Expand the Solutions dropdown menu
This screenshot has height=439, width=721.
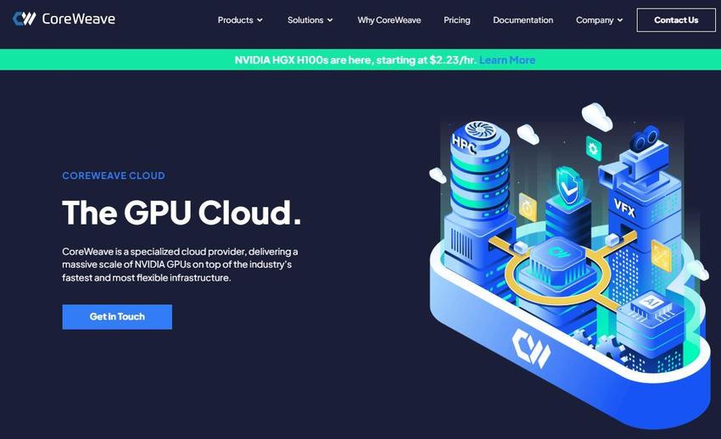click(x=310, y=20)
